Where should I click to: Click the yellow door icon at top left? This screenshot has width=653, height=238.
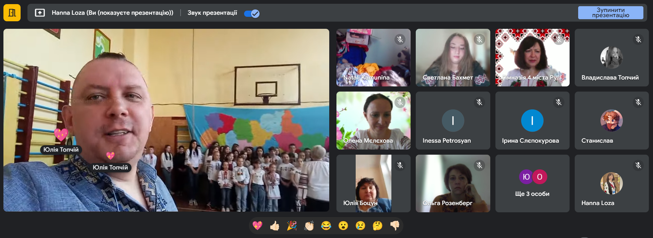(12, 13)
